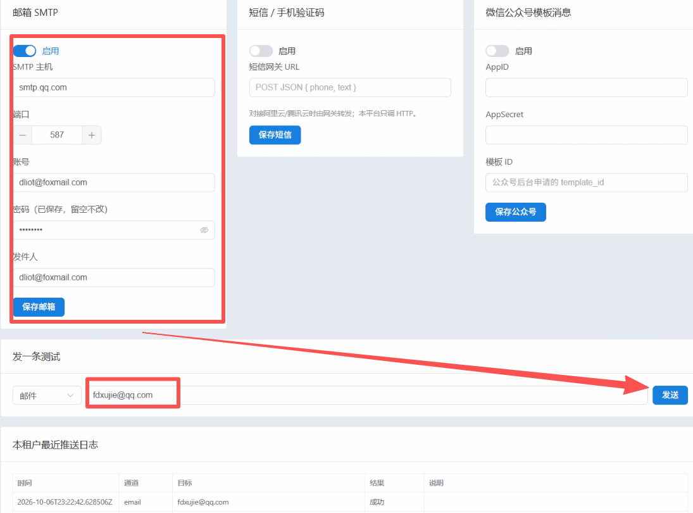Click the 本租户最近推送日志 section title
This screenshot has height=513, width=693.
(x=55, y=445)
